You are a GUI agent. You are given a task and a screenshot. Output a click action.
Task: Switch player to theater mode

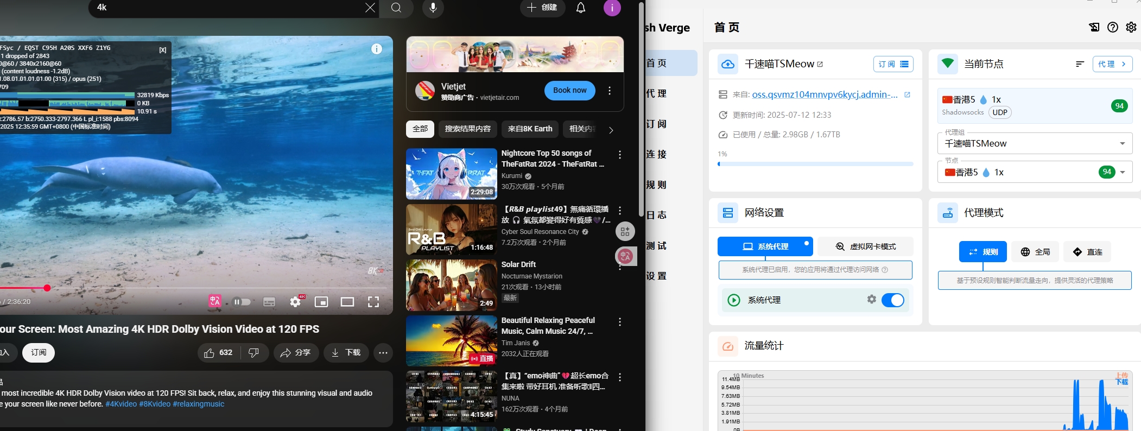coord(347,302)
